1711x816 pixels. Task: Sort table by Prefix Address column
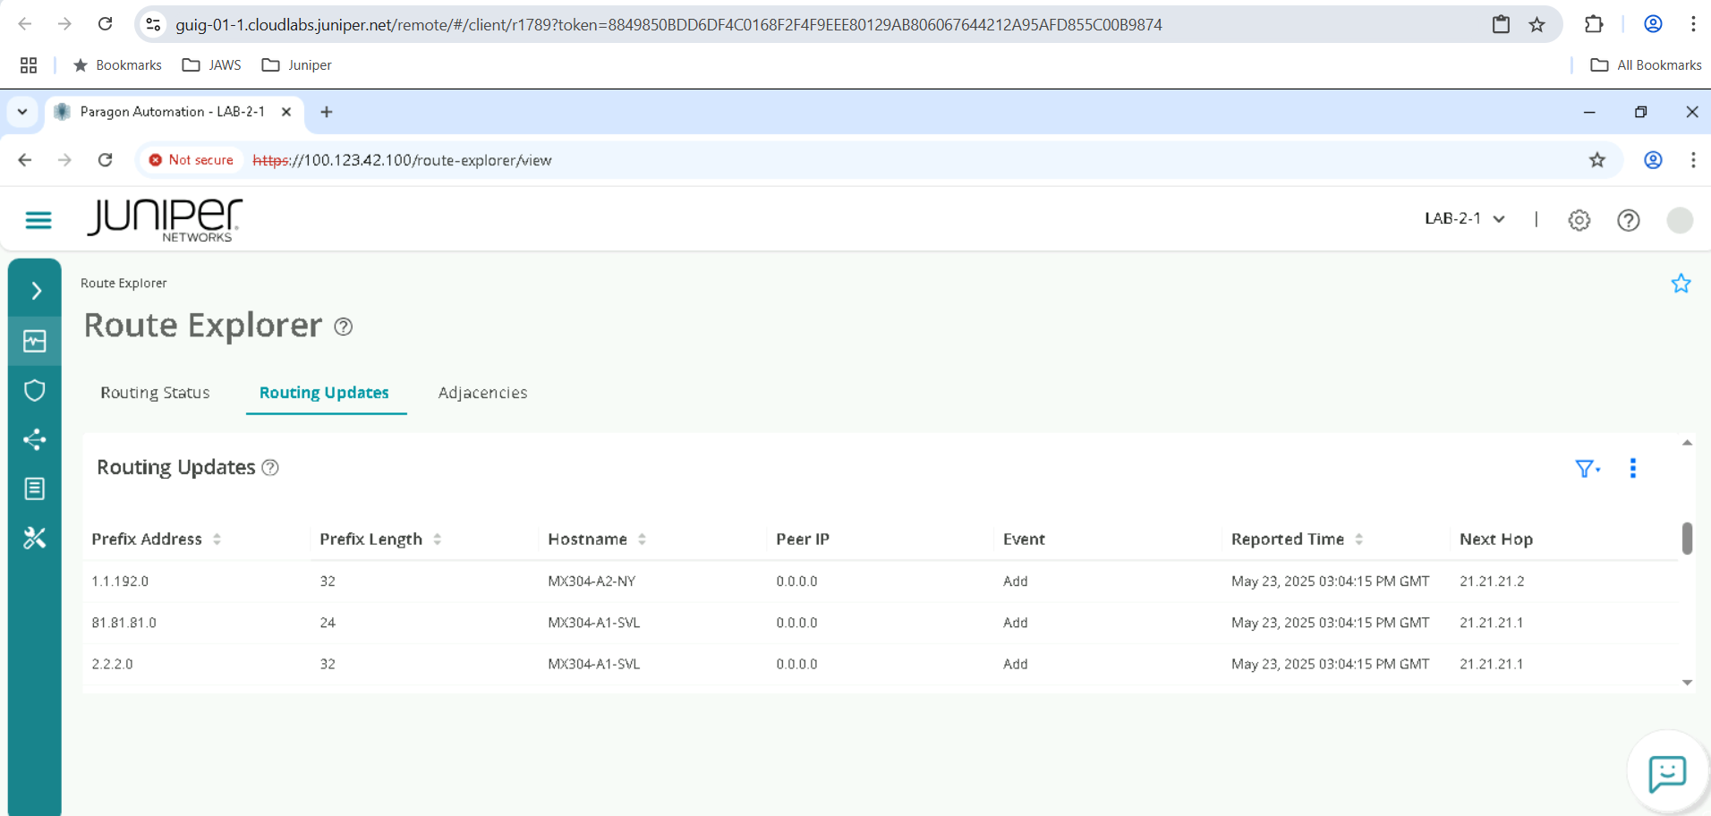pos(217,540)
